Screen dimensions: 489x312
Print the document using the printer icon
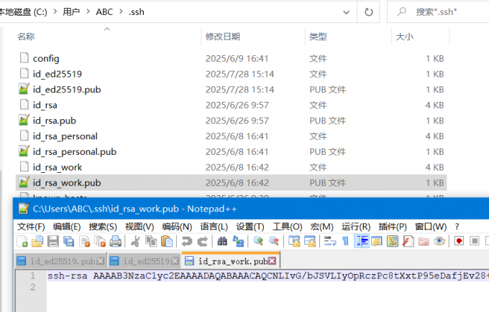(116, 242)
